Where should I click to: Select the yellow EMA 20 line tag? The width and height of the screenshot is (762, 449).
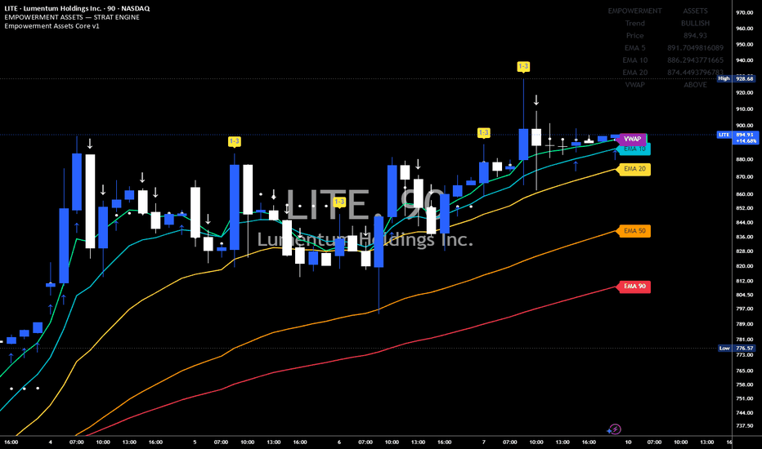[634, 169]
